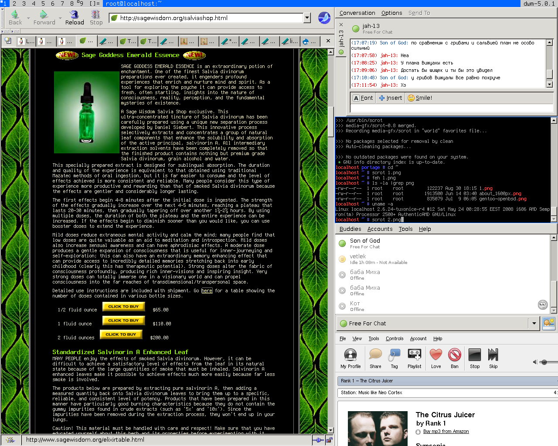Reload the salviashop page
The height and width of the screenshot is (446, 558).
pos(75,17)
